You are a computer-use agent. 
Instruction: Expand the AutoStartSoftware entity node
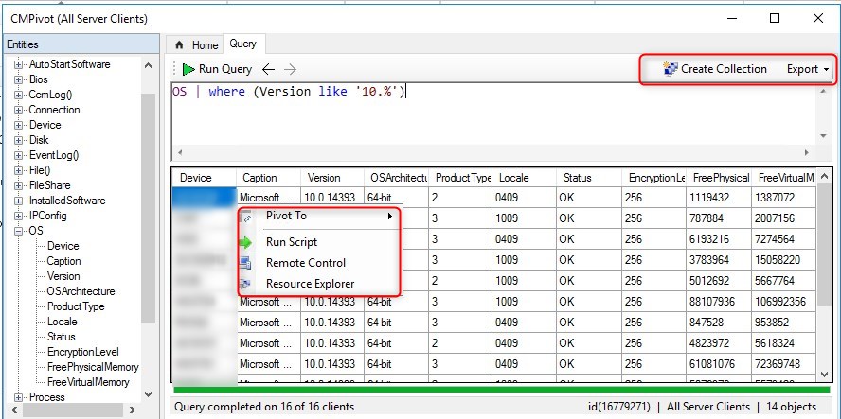click(x=19, y=64)
